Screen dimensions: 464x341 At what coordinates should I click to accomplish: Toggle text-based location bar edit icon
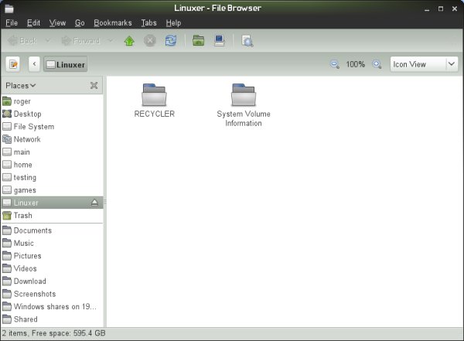tap(13, 64)
